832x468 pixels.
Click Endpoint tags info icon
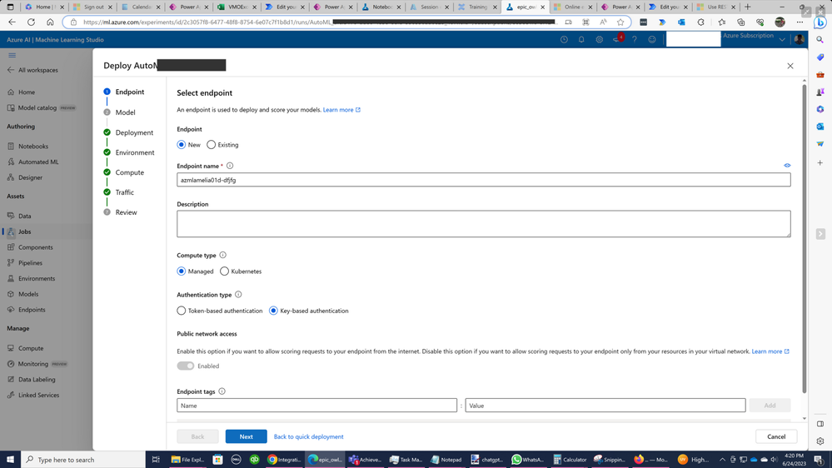(x=222, y=391)
